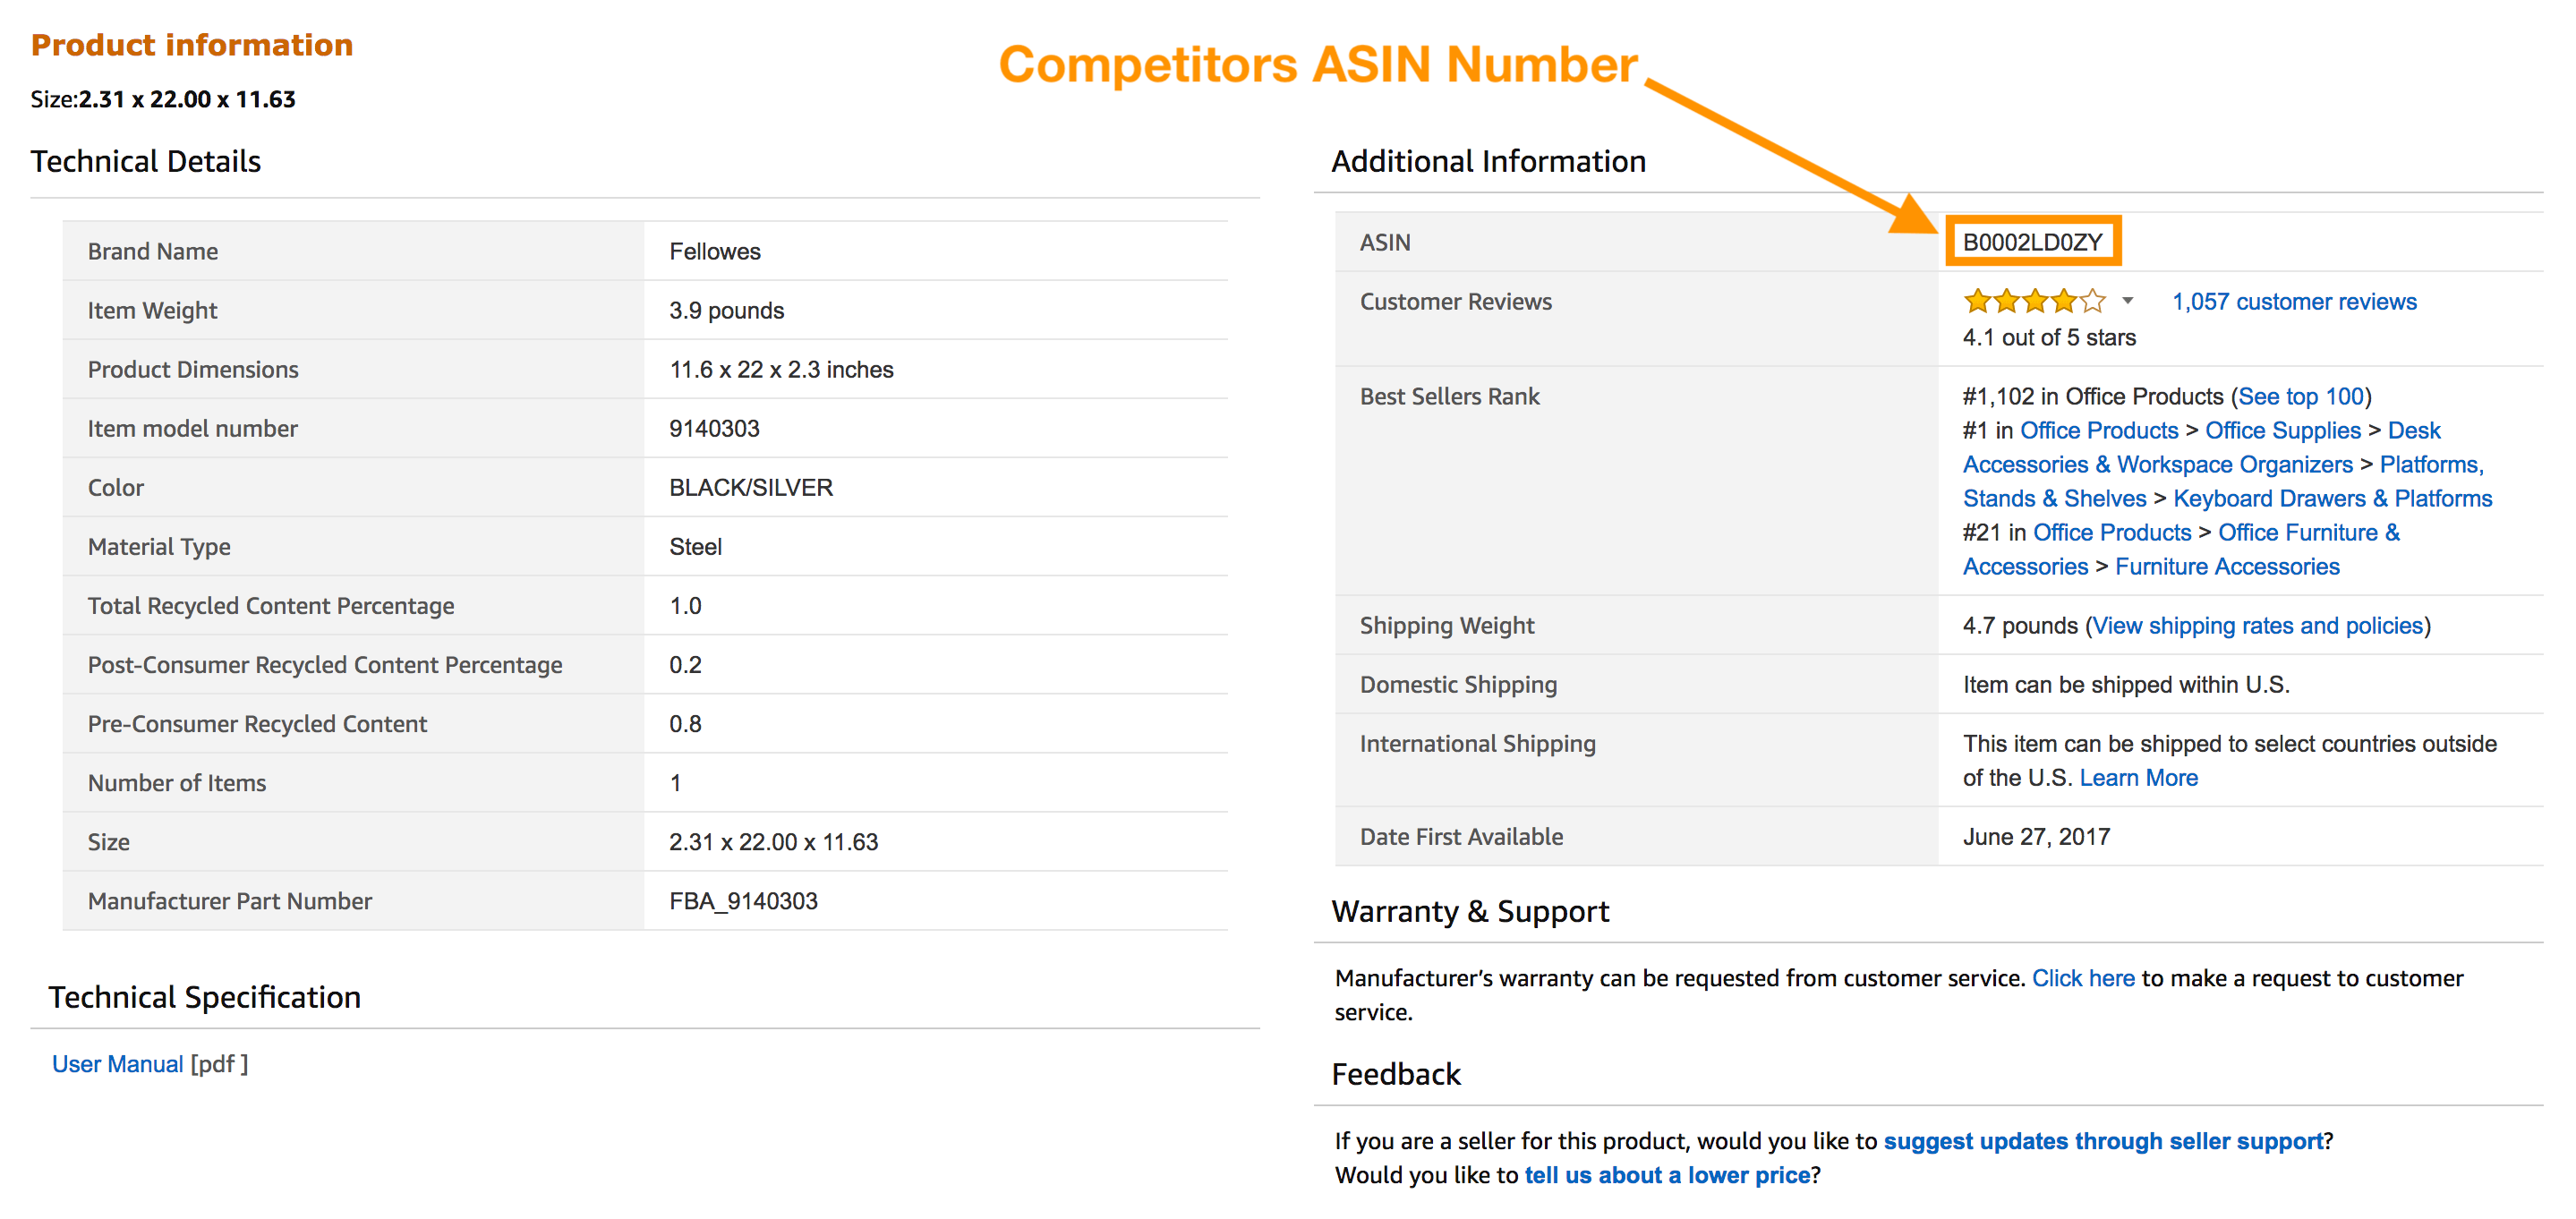
Task: Open Keyboard Drawers & Platforms category
Action: 2332,499
